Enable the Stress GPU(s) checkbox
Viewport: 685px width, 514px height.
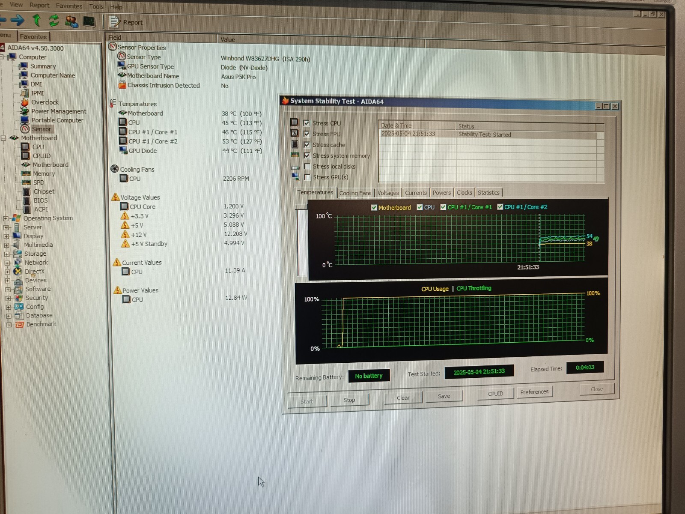click(307, 177)
